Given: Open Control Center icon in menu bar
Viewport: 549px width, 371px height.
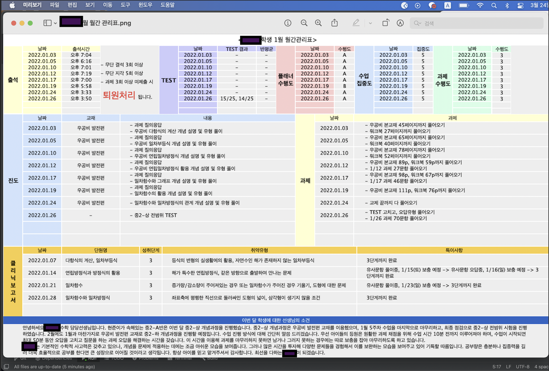Looking at the screenshot, I should [x=520, y=5].
